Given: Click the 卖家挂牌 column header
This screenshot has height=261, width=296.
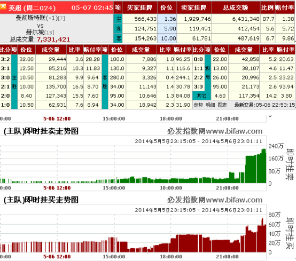Looking at the screenshot, I should (x=194, y=7).
